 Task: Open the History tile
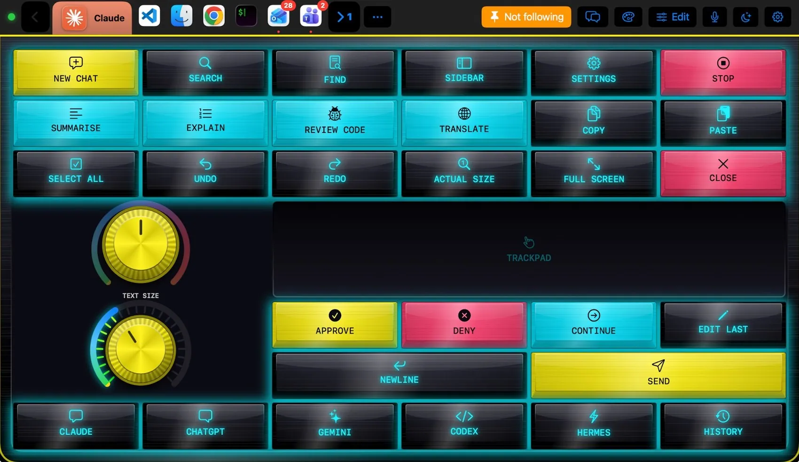coord(723,425)
